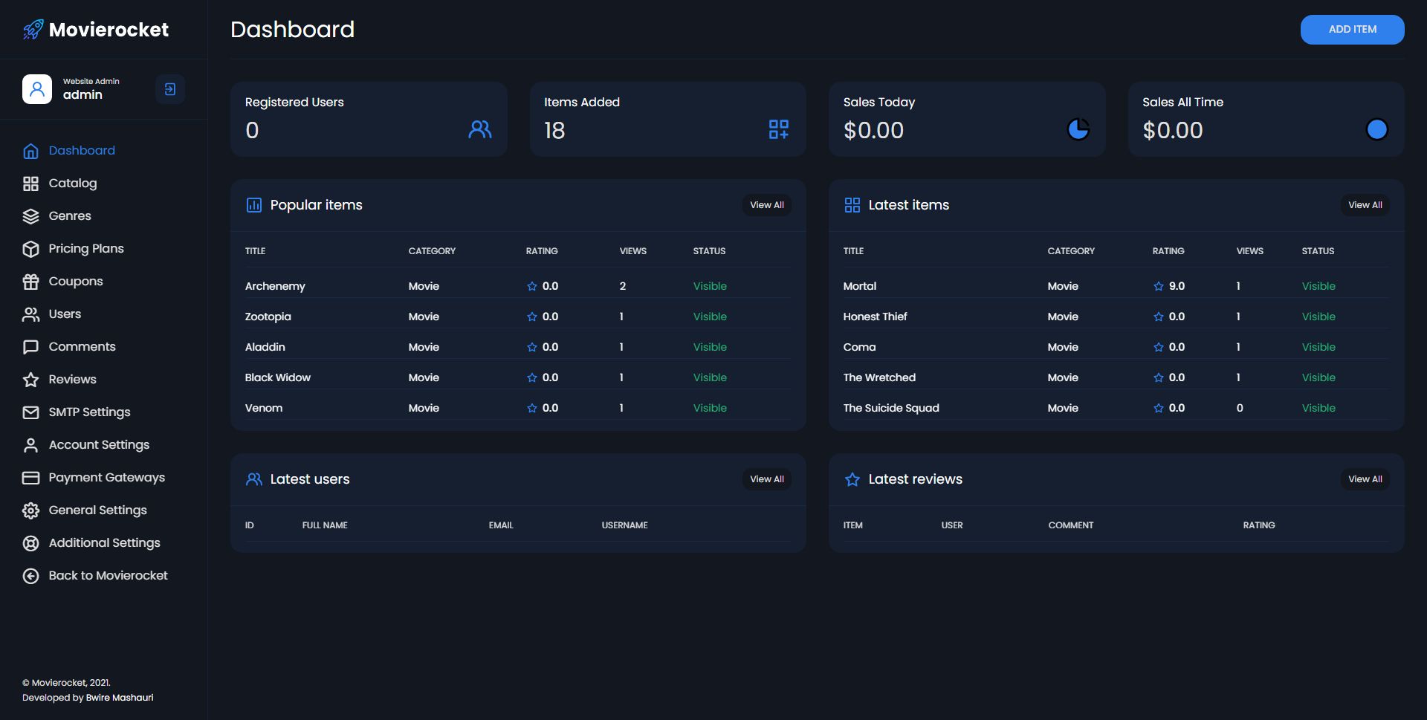Click the Catalog grid icon
Image resolution: width=1427 pixels, height=720 pixels.
click(30, 184)
